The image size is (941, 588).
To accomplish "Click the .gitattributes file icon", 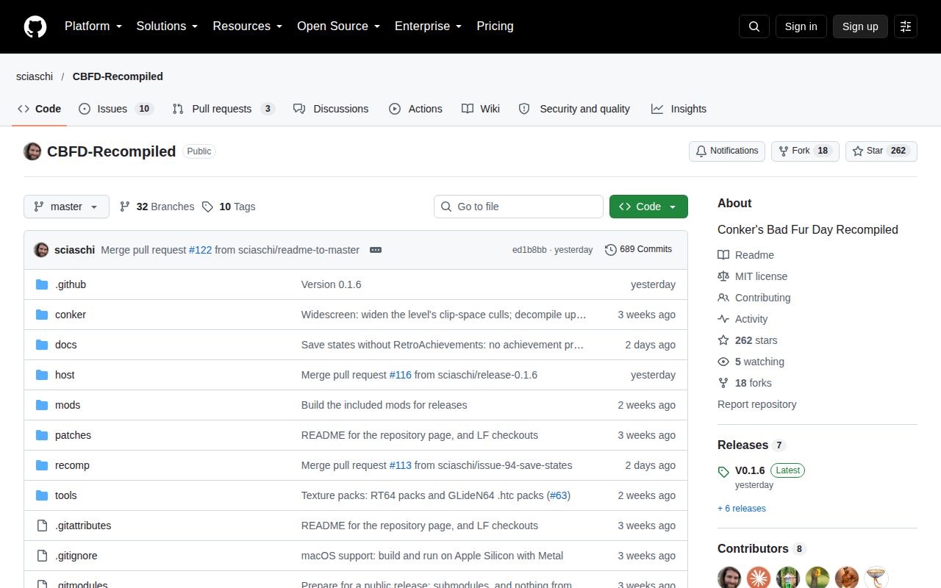I will pos(42,526).
